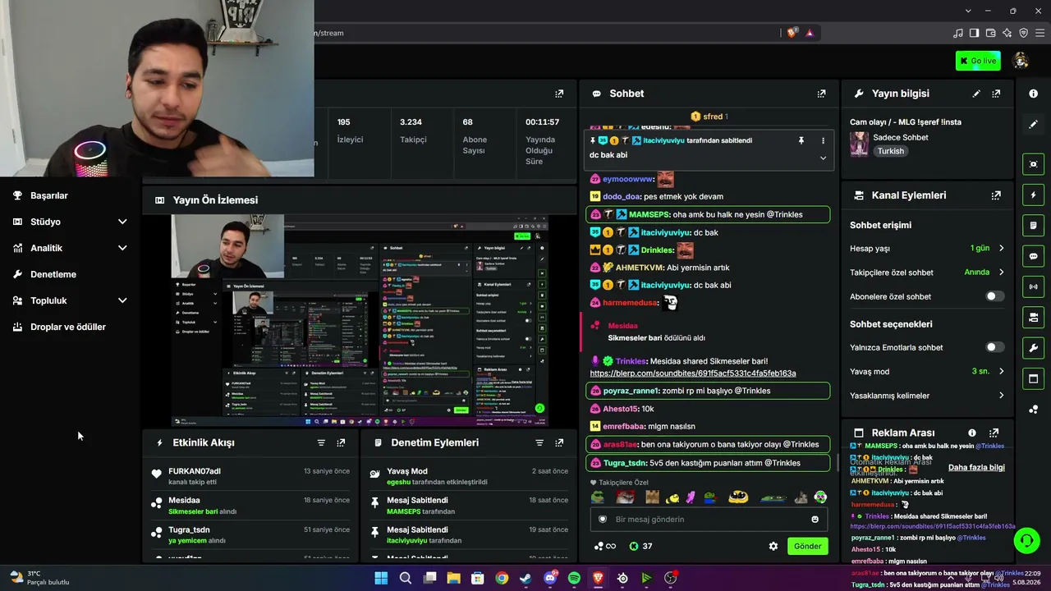Open Spotify from the taskbar

(574, 578)
